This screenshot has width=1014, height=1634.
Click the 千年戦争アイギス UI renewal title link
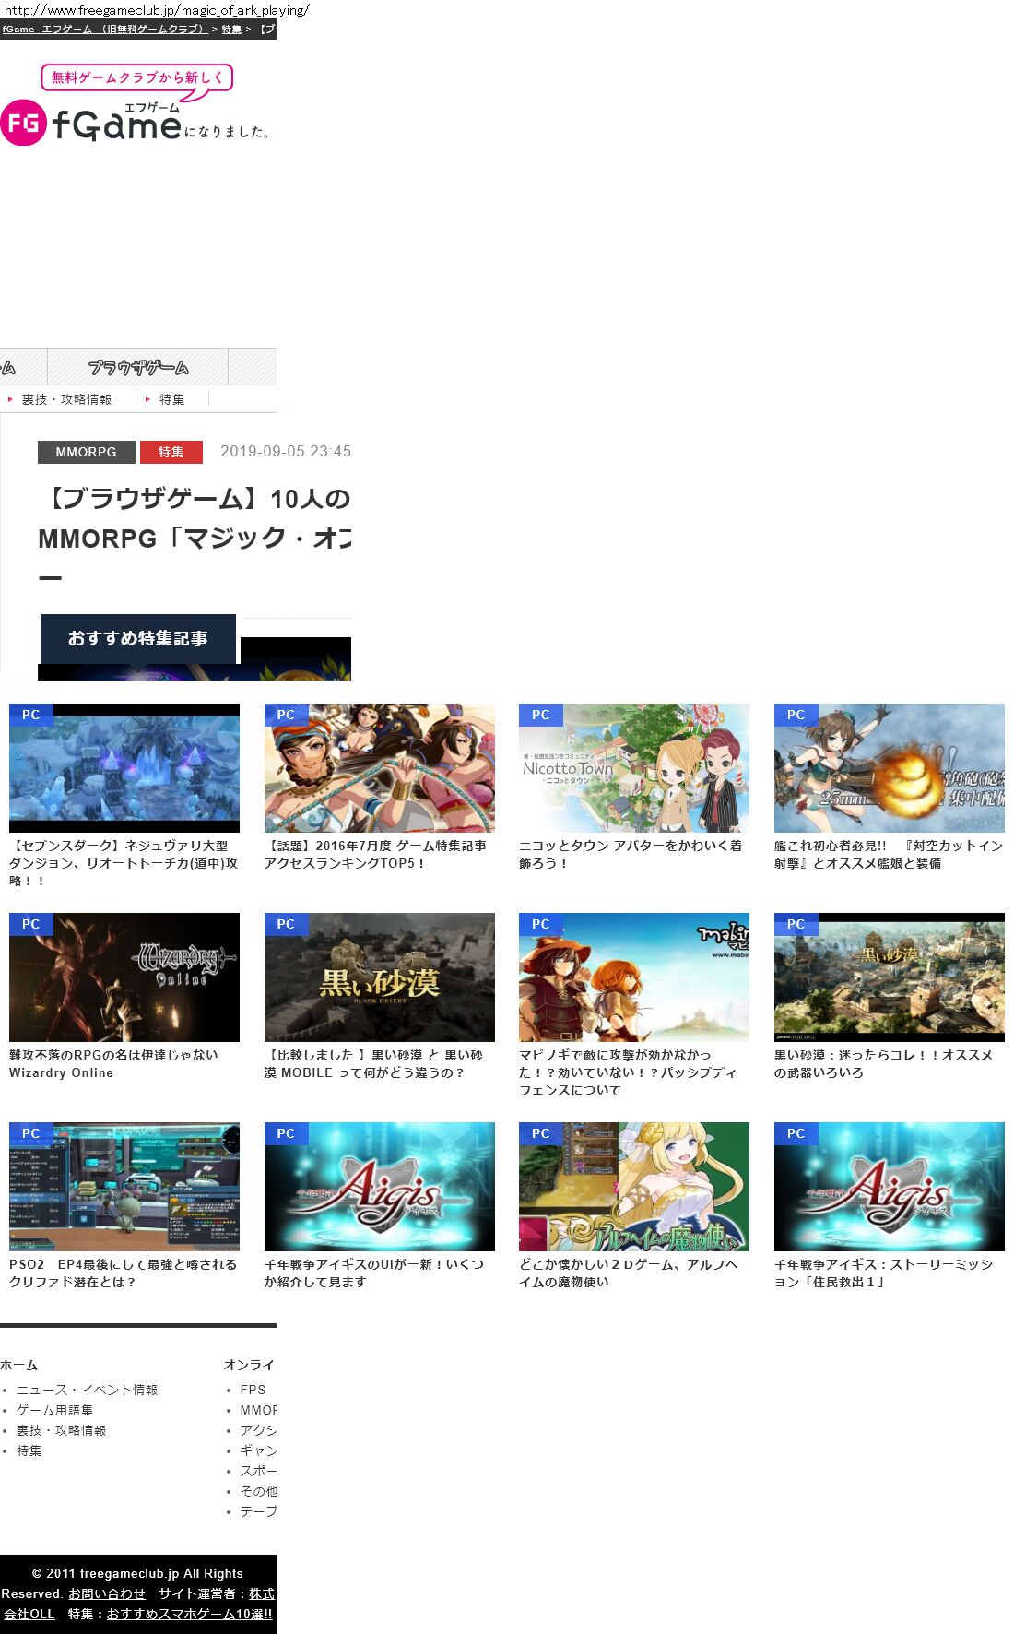(373, 1273)
